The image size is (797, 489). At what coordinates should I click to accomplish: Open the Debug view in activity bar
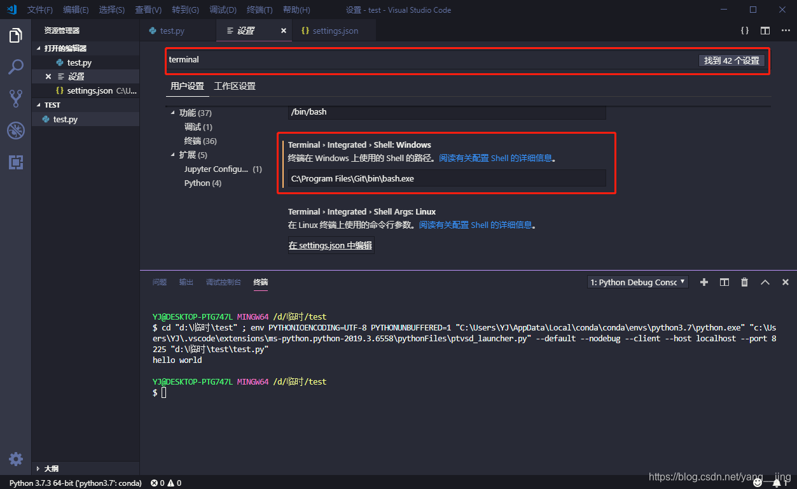(16, 131)
